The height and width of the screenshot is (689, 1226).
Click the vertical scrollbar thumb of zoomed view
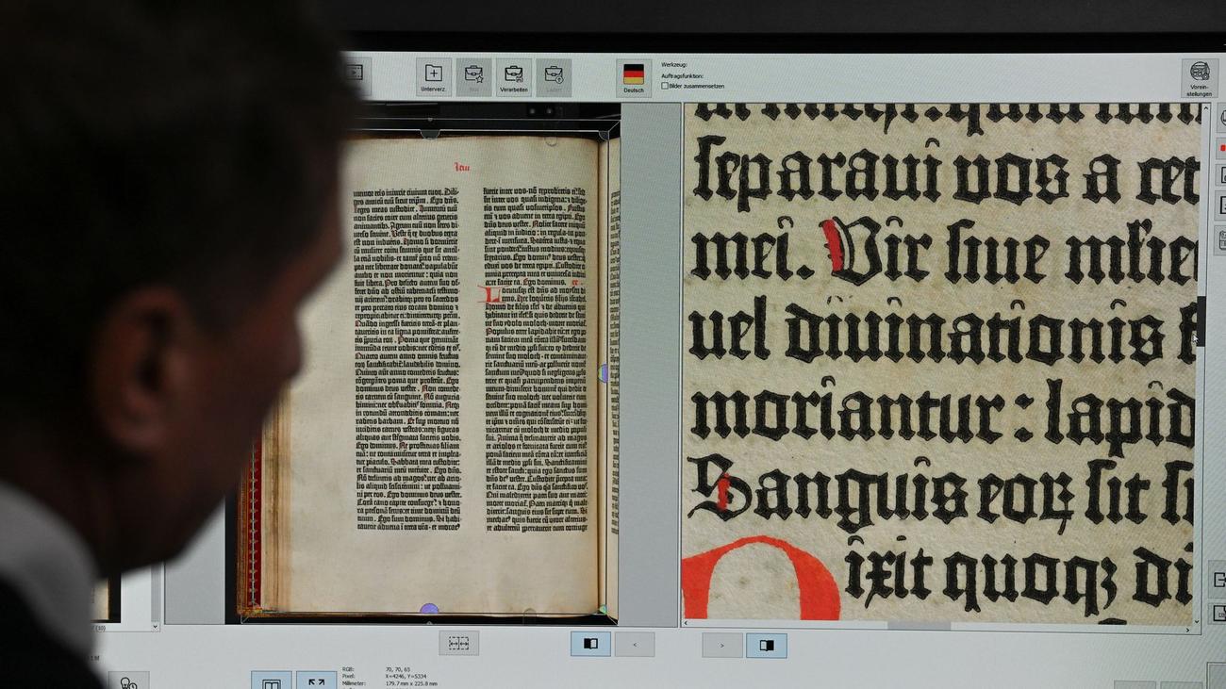(1201, 320)
